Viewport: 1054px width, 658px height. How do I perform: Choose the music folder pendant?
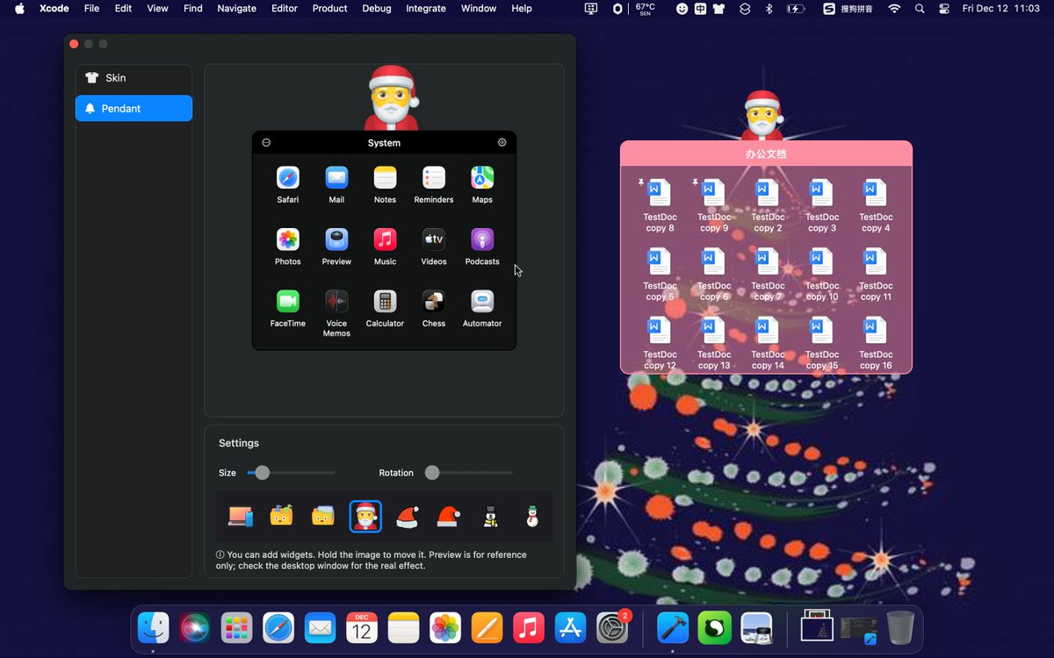[281, 516]
